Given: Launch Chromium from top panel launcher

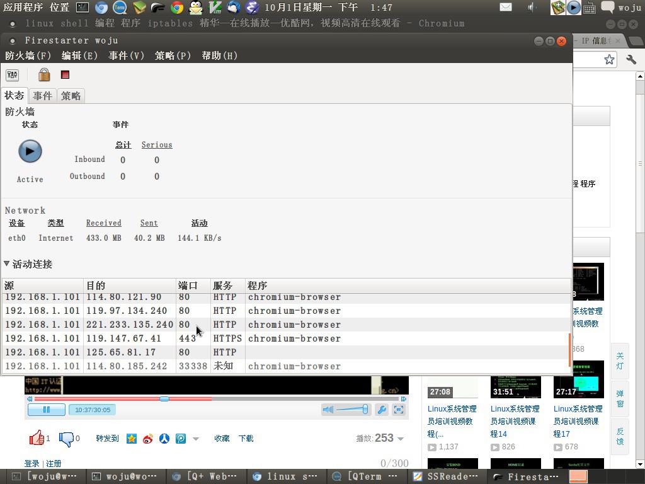Looking at the screenshot, I should (x=101, y=7).
